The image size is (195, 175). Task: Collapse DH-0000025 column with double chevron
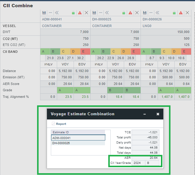[x=107, y=13]
